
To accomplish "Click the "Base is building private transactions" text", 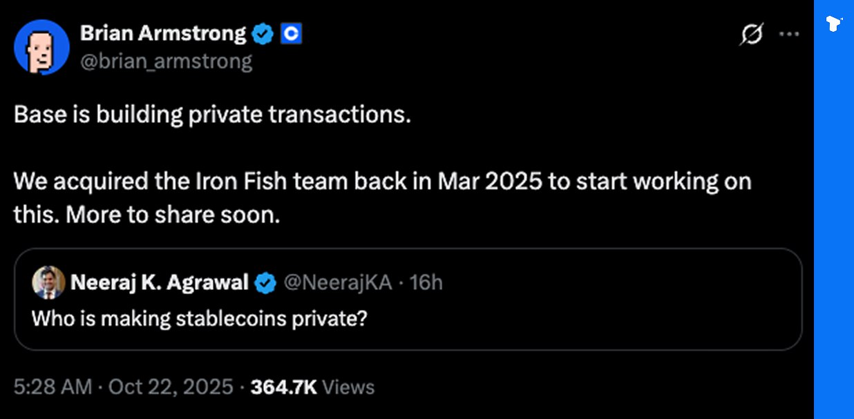I will point(212,115).
